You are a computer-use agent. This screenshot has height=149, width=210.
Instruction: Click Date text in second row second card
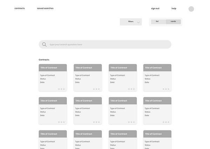[77, 115]
